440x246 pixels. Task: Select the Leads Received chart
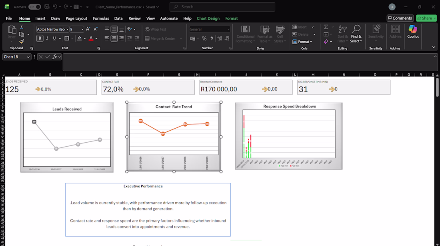click(67, 137)
